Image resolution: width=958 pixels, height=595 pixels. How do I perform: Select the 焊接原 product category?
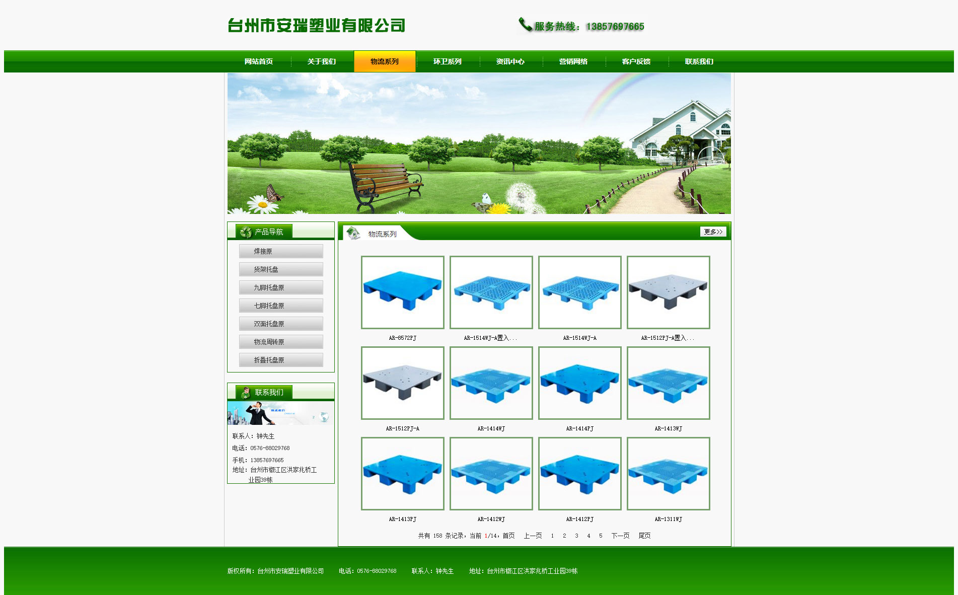point(281,251)
